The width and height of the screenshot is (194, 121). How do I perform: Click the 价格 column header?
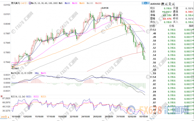tap(172, 26)
